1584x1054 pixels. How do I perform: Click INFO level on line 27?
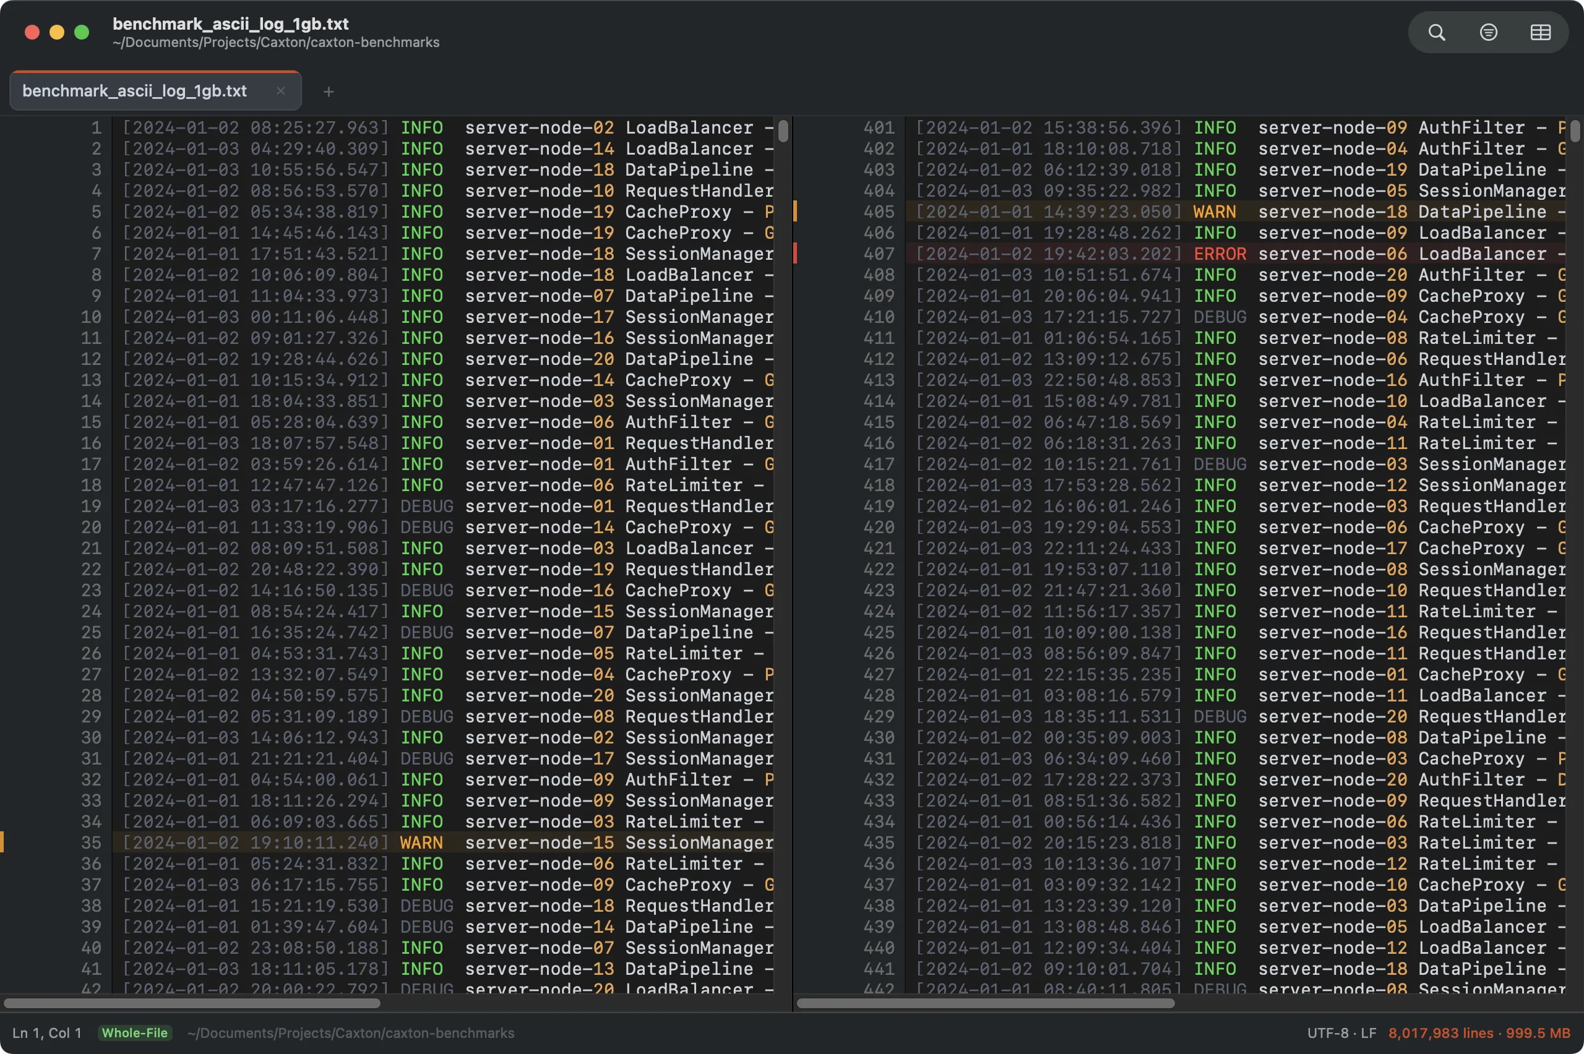pos(421,674)
